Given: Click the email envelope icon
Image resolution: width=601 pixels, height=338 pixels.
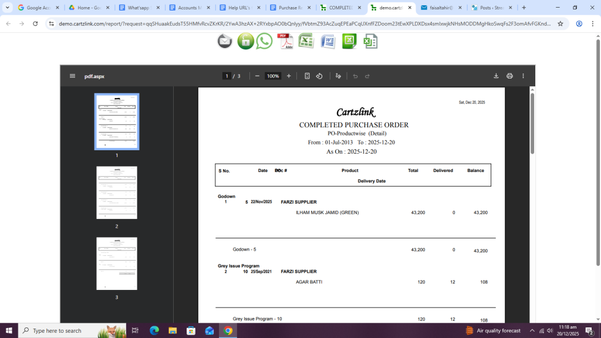Looking at the screenshot, I should point(225,41).
